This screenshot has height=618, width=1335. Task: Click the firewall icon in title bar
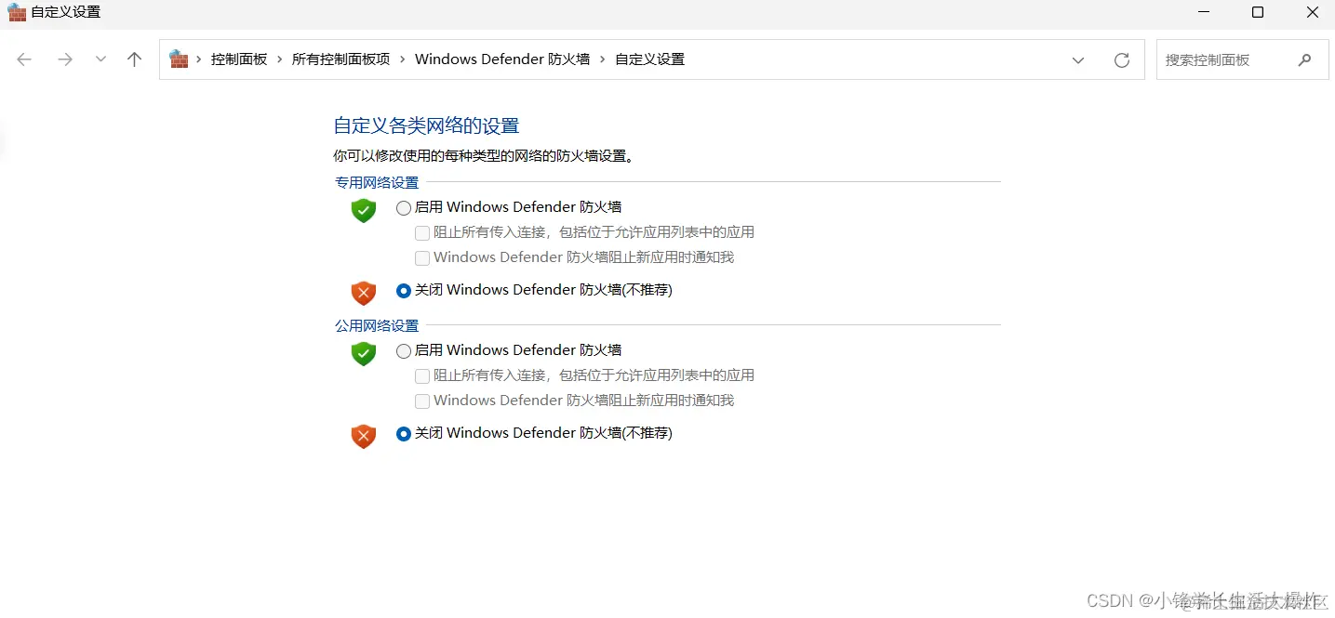tap(16, 12)
